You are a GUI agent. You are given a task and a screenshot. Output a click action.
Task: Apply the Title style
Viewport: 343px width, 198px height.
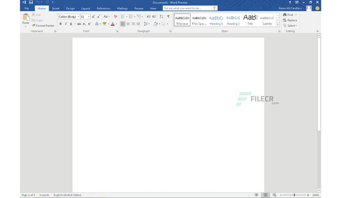point(250,20)
